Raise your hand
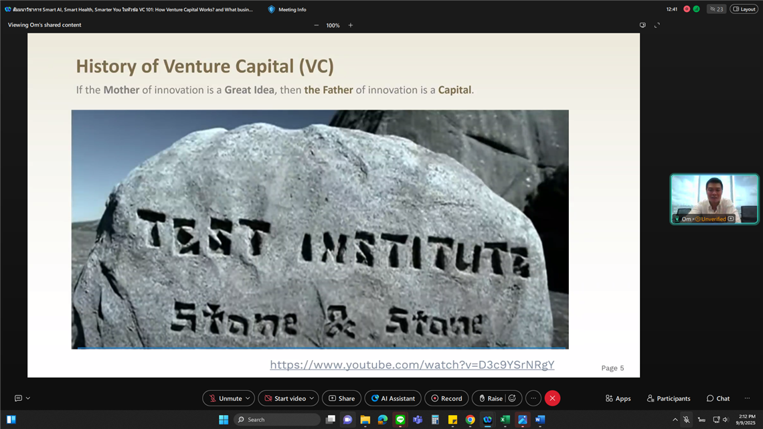 489,398
